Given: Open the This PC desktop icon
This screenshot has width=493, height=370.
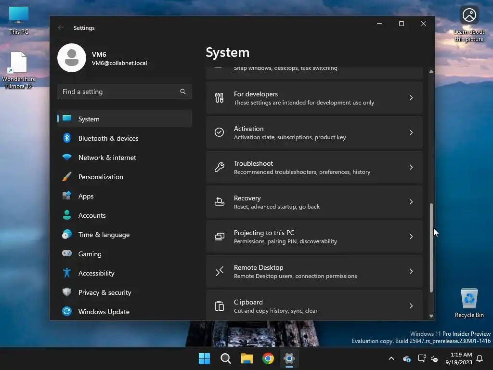Looking at the screenshot, I should [19, 20].
